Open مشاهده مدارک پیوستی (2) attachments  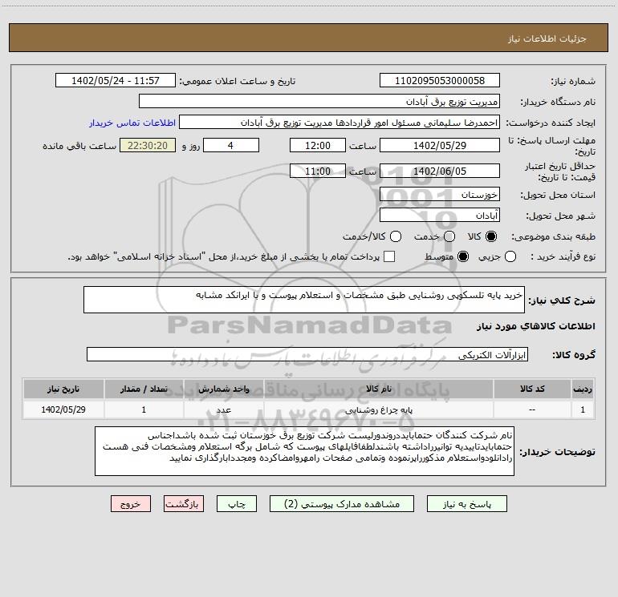tap(342, 504)
